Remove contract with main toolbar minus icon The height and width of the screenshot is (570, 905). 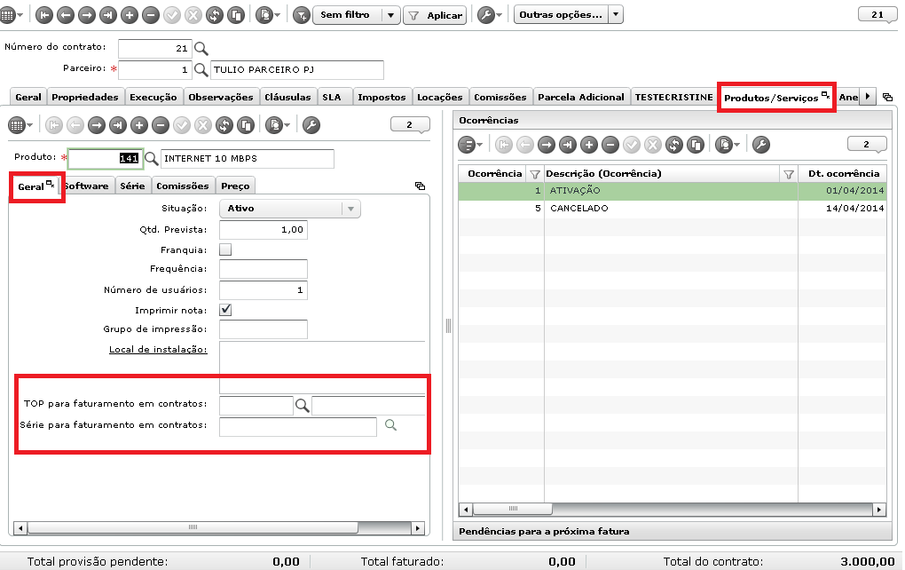pyautogui.click(x=151, y=15)
